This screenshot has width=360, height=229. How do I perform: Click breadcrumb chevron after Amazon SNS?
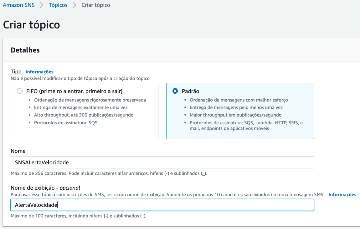point(42,5)
